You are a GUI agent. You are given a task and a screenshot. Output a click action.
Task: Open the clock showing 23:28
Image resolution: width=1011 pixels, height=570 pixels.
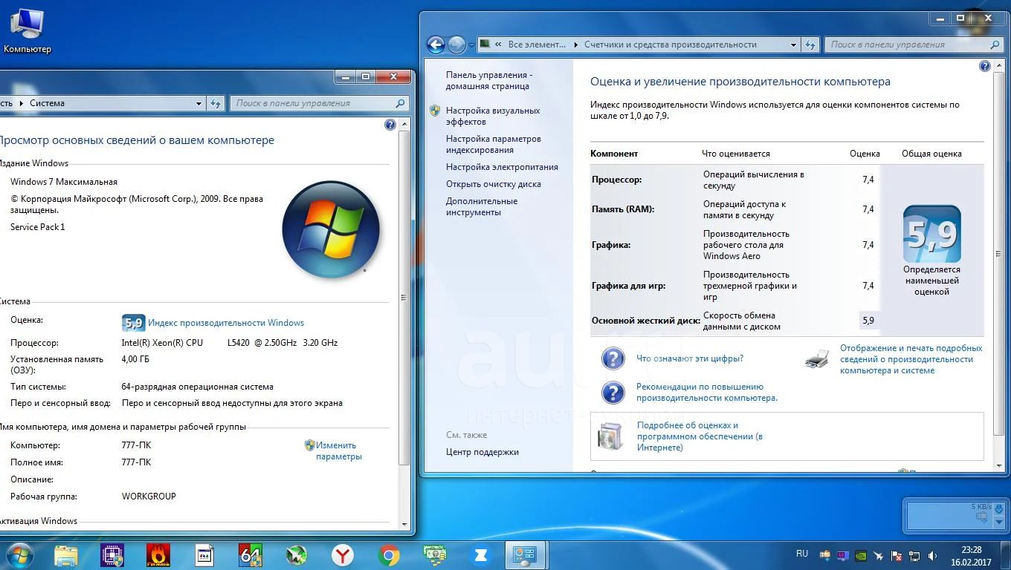971,555
